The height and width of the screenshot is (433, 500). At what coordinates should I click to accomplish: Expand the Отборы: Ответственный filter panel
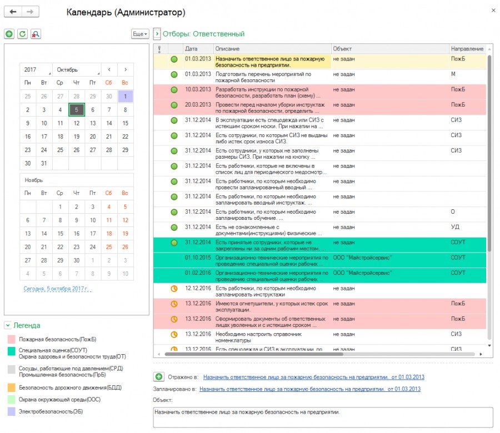tap(157, 34)
